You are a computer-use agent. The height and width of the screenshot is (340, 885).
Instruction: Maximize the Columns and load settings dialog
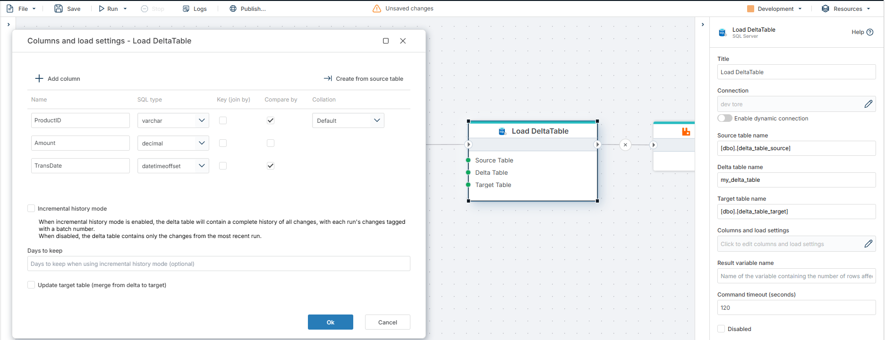[386, 41]
